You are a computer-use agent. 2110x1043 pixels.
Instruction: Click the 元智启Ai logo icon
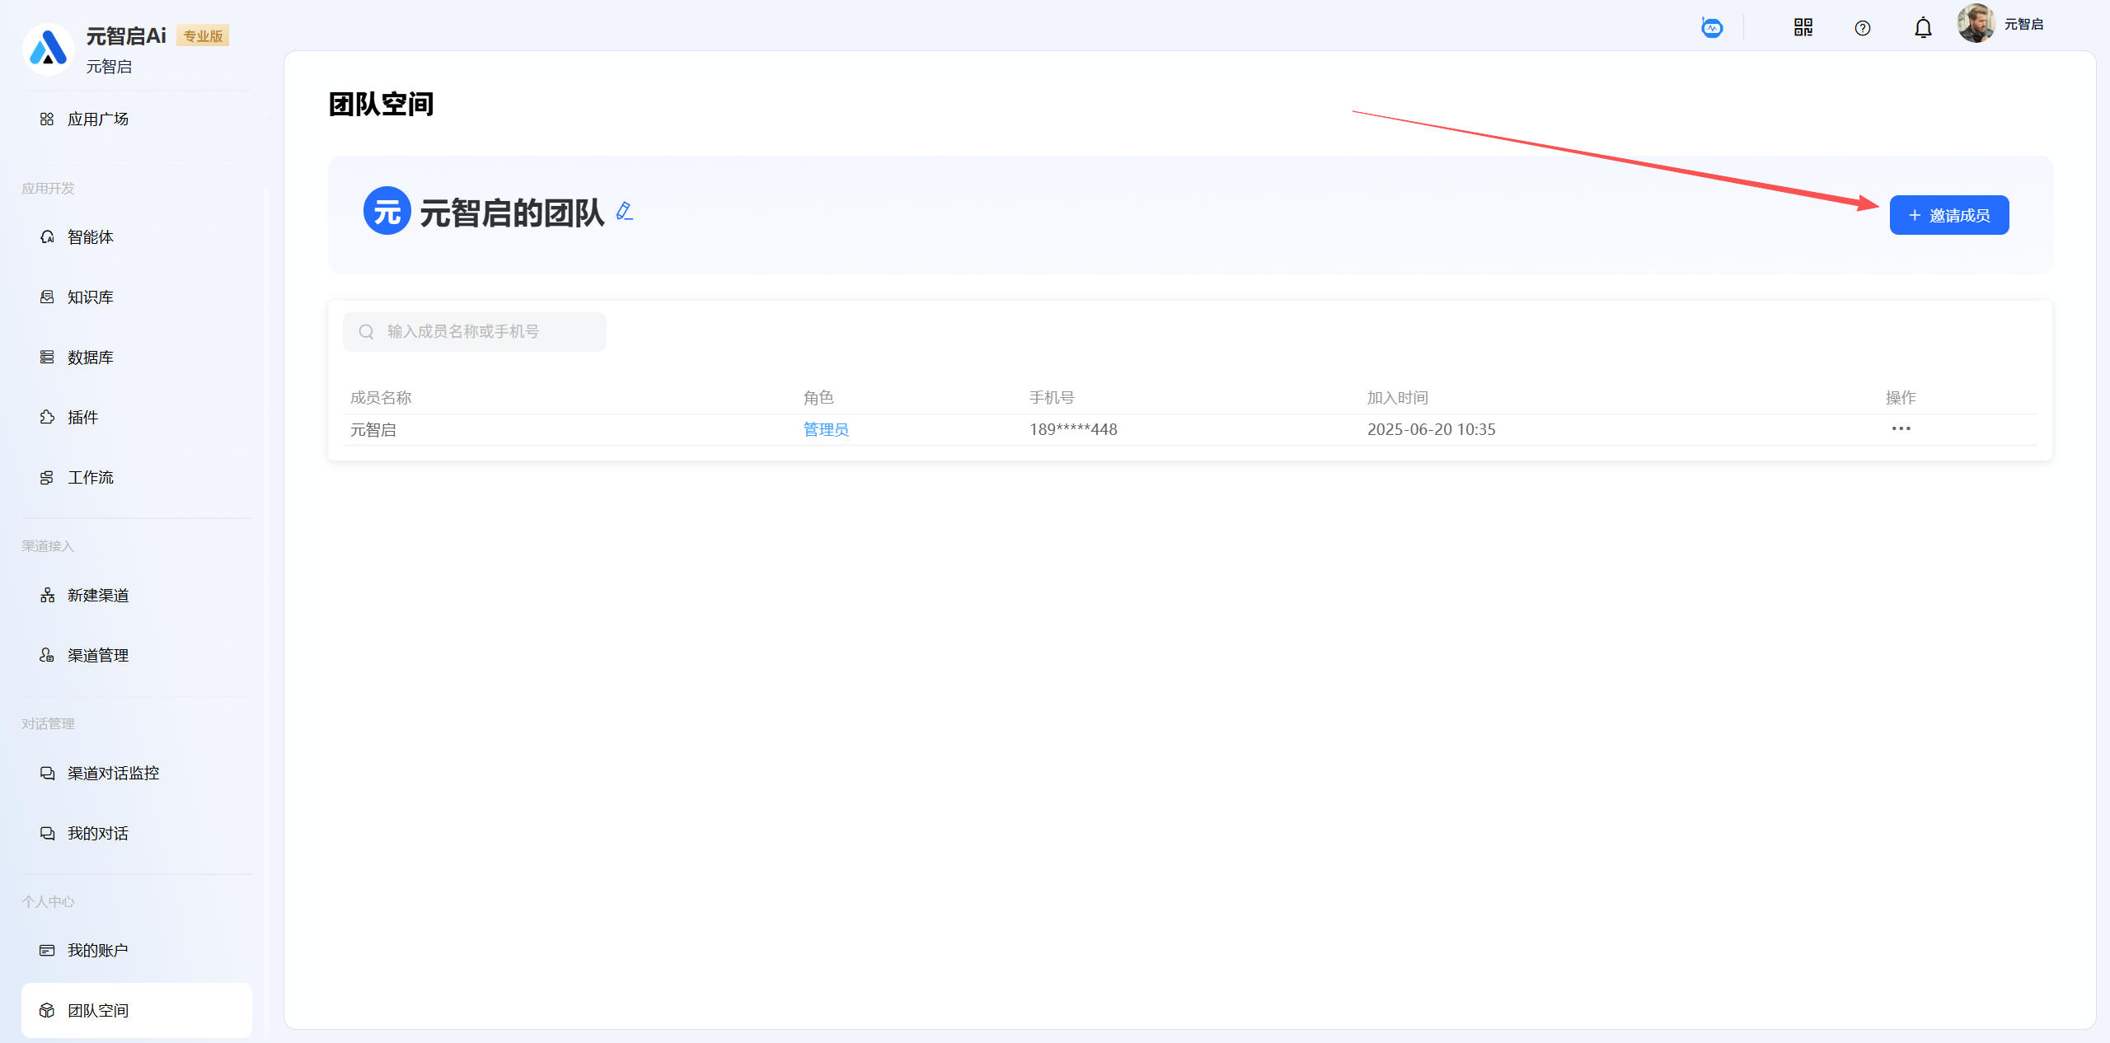click(x=48, y=49)
